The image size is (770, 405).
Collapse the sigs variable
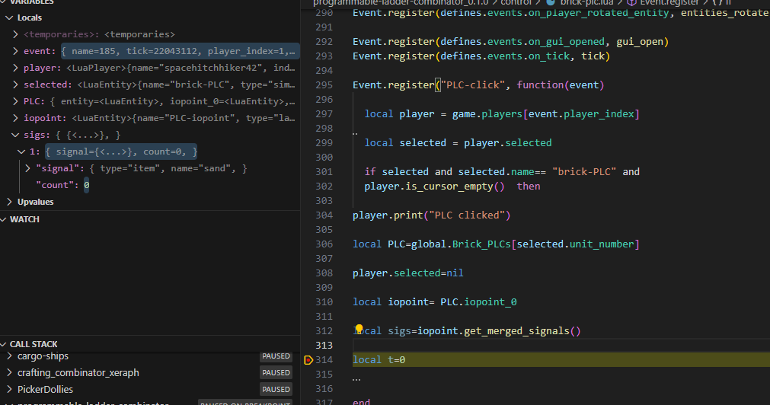point(16,135)
